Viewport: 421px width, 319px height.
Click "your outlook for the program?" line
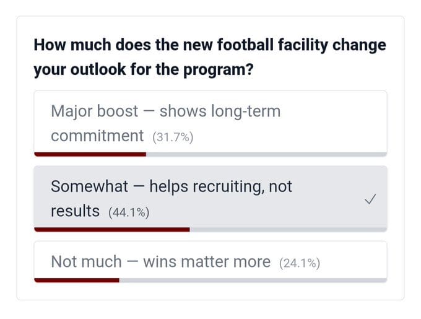(x=143, y=69)
